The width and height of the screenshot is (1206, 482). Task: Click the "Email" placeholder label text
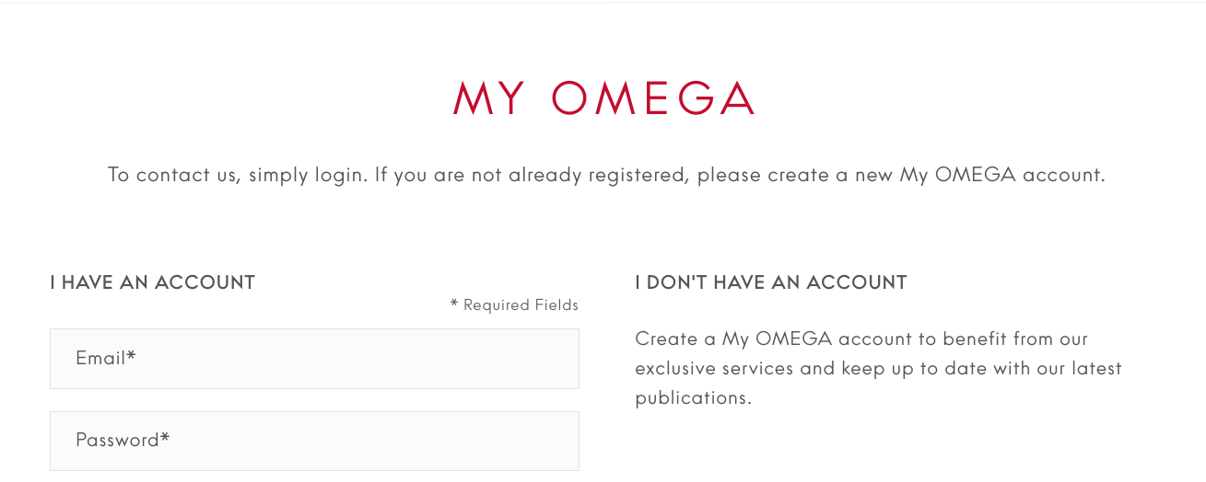pos(100,359)
